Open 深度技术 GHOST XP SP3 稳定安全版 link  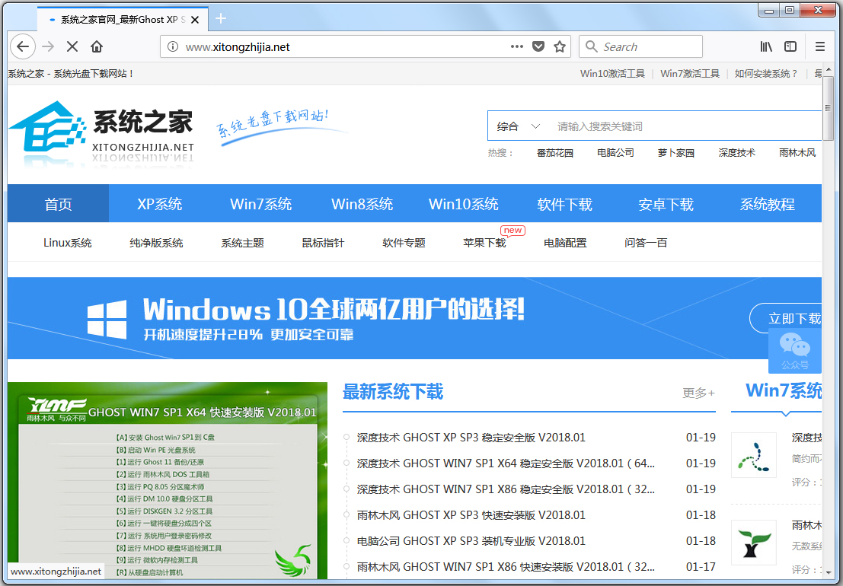[x=471, y=438]
